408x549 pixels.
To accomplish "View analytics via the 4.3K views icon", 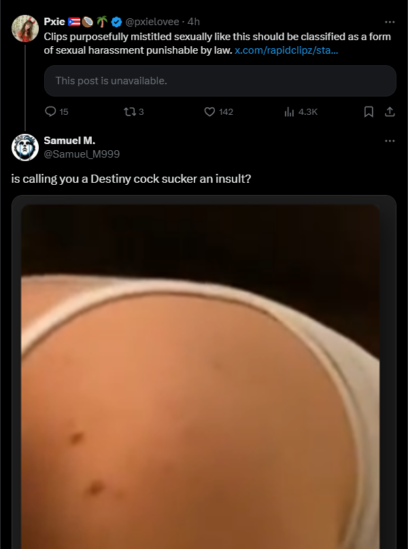I will tap(289, 111).
